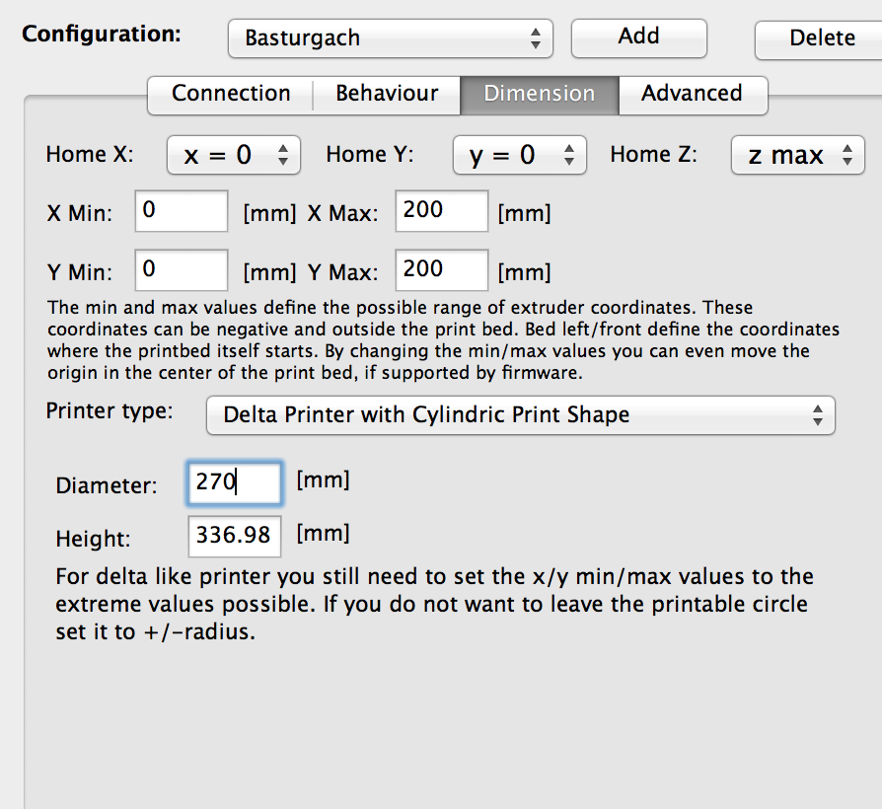Open the Behaviour tab
Screen dimensions: 882x809
387,94
